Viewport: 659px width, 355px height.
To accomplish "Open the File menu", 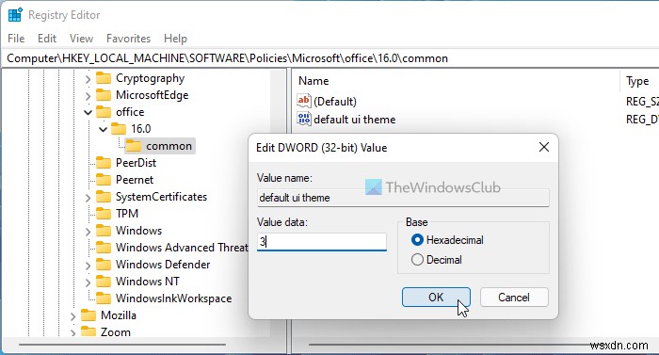I will click(16, 39).
